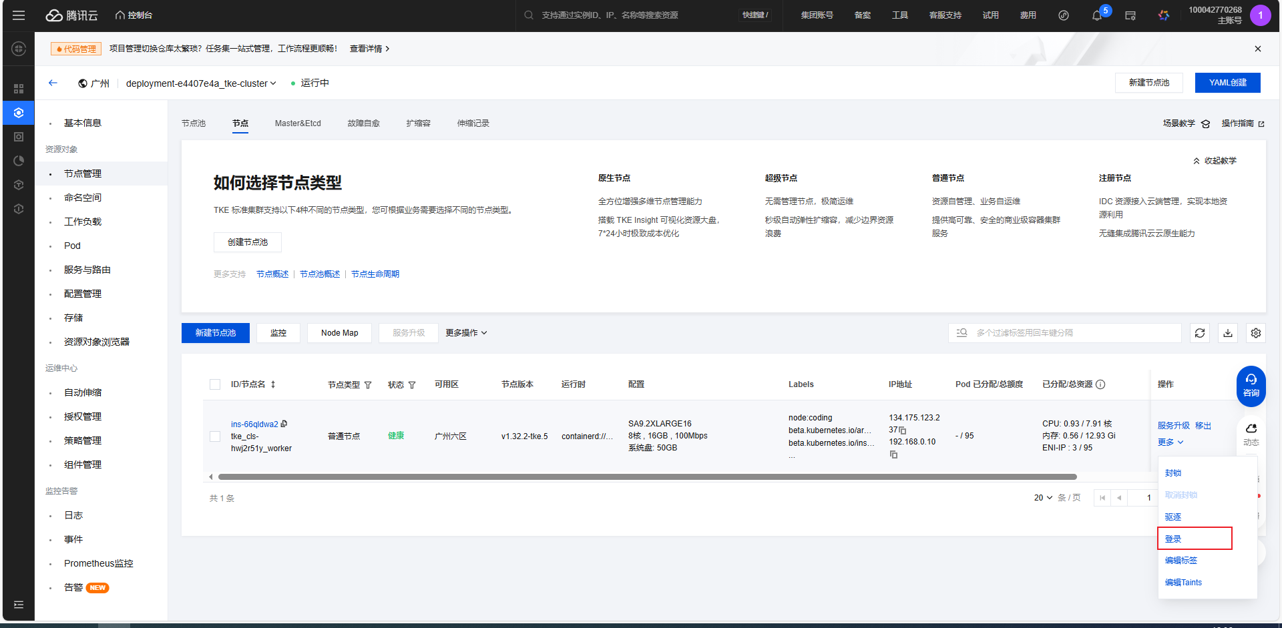The image size is (1282, 628).
Task: Check the select-all checkbox in the table header
Action: 215,384
